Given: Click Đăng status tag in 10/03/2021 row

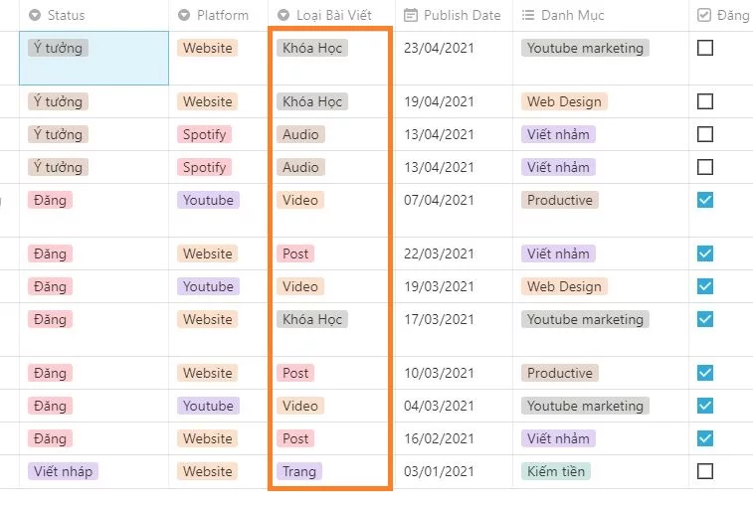Looking at the screenshot, I should point(50,373).
